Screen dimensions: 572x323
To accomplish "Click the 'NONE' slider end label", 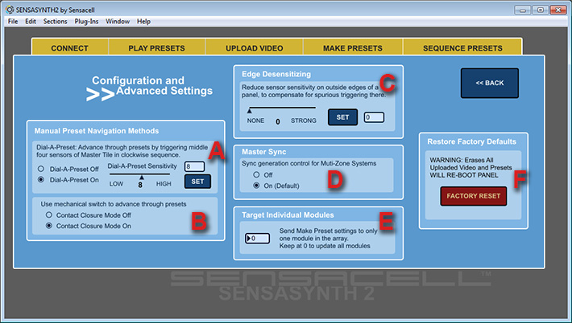I will [255, 121].
